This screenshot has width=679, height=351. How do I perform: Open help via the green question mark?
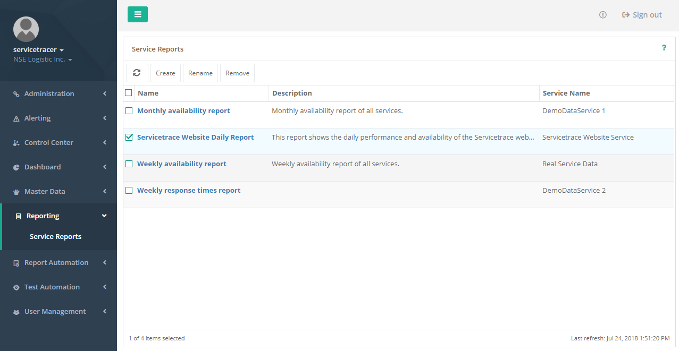pos(664,48)
